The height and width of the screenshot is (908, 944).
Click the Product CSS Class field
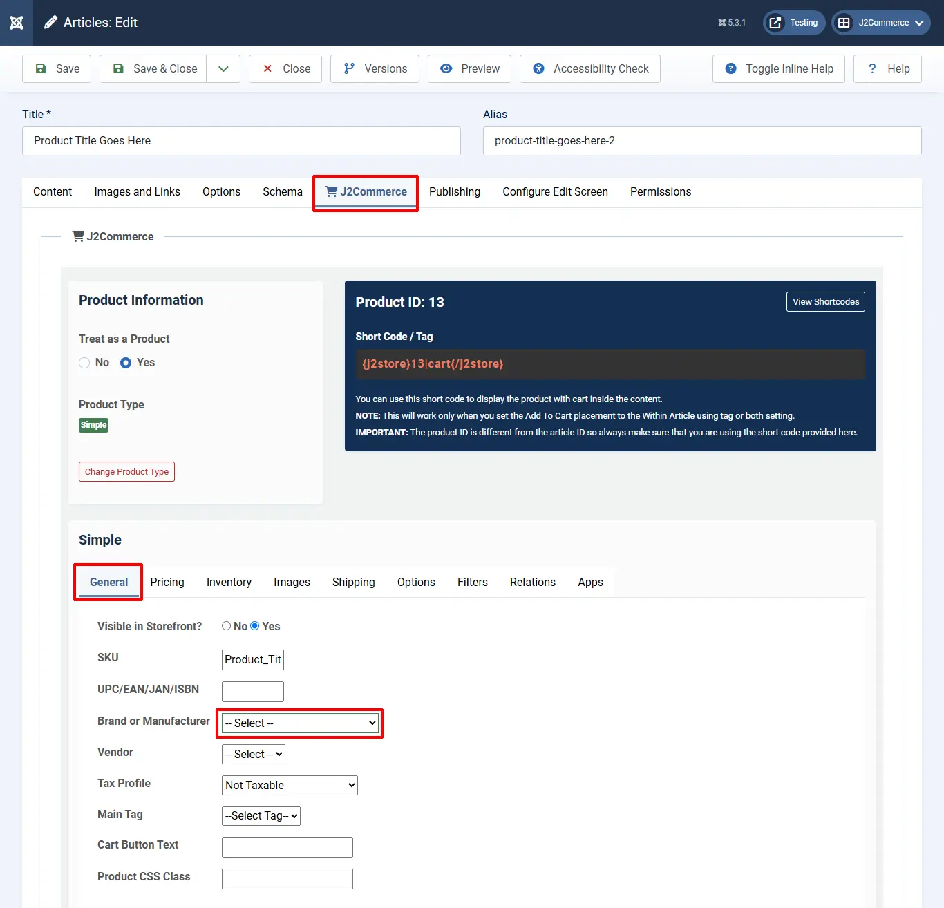(287, 879)
